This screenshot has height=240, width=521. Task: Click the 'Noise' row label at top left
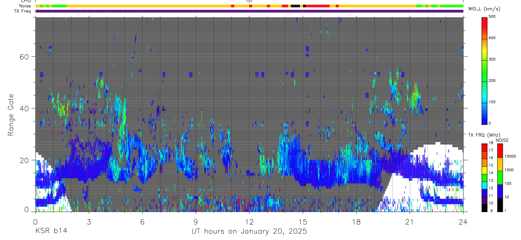coord(25,6)
